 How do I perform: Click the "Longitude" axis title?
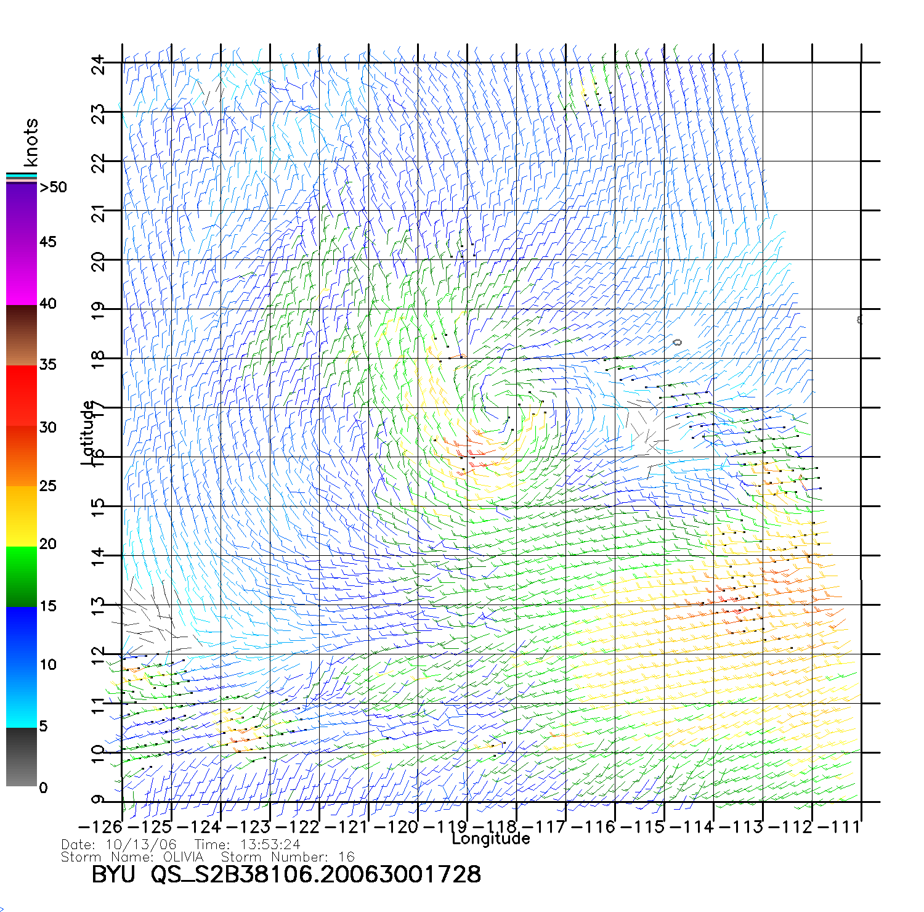490,838
